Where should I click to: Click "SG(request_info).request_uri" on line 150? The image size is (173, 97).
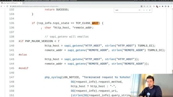[x=94, y=91]
